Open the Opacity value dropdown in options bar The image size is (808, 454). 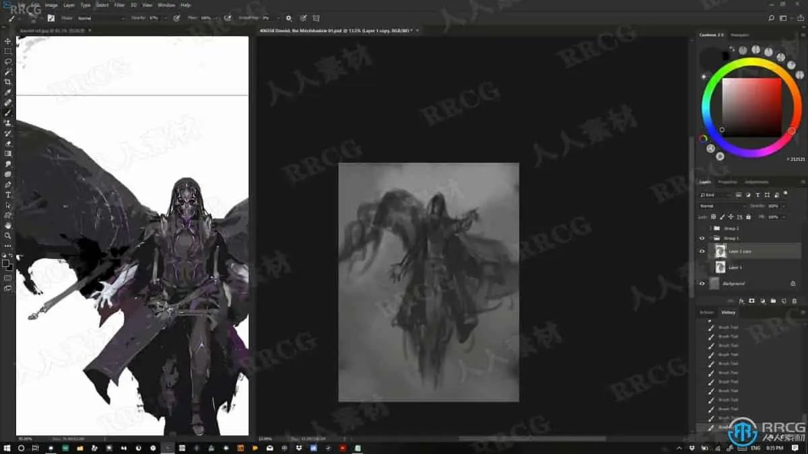coord(164,18)
